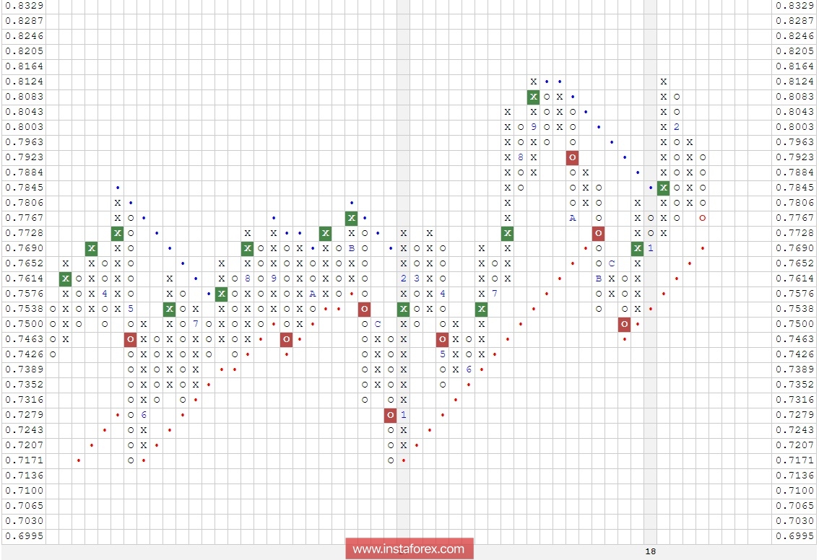The image size is (819, 560).
Task: Click month marker 1 on the 0.7690 row
Action: pyautogui.click(x=650, y=248)
